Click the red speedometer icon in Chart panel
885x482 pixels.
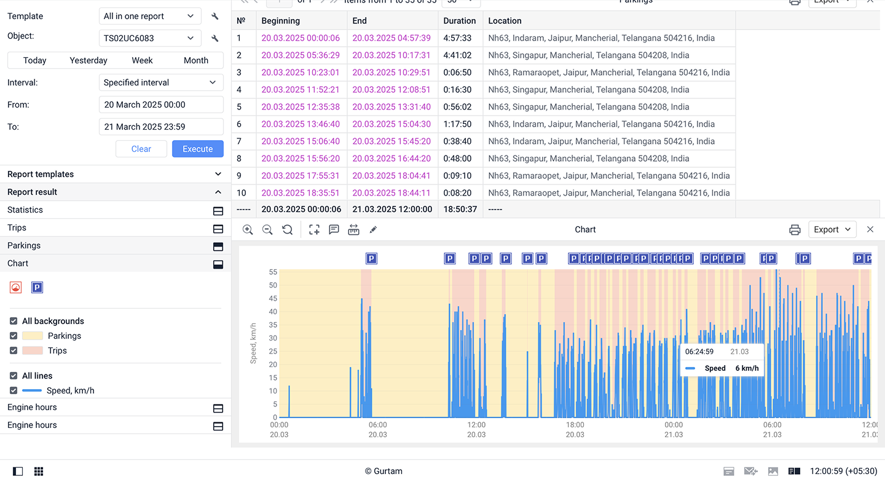point(16,287)
